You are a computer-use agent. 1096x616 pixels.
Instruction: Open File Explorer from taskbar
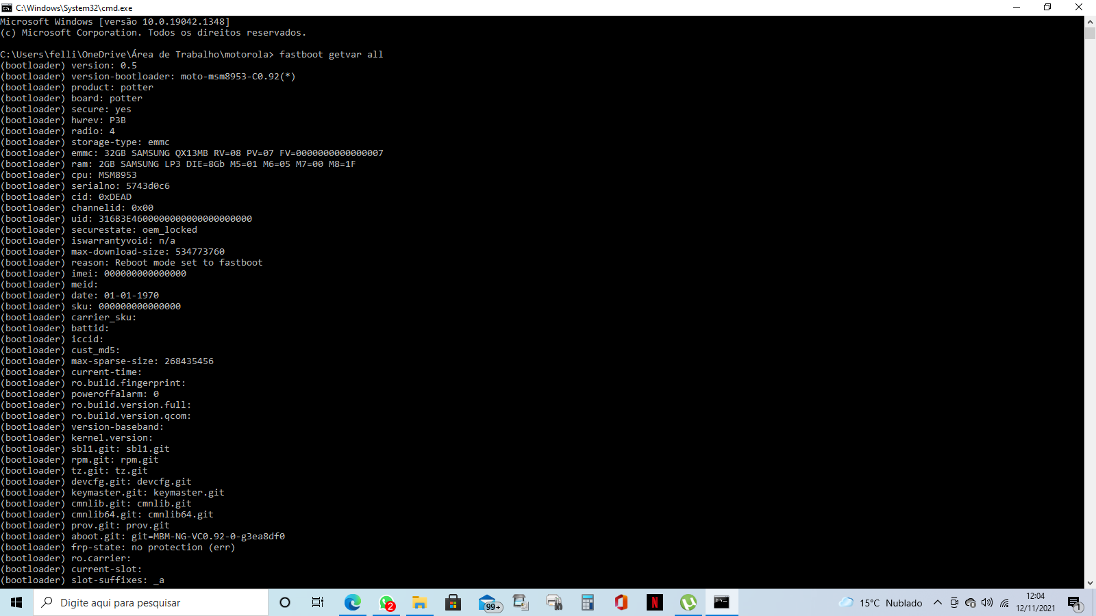pyautogui.click(x=419, y=602)
